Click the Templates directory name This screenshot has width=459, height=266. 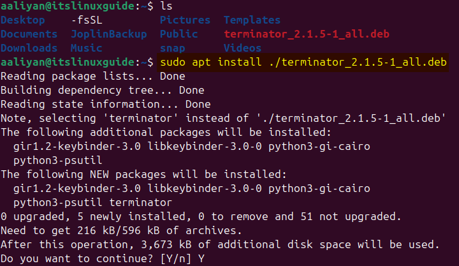[x=252, y=20]
